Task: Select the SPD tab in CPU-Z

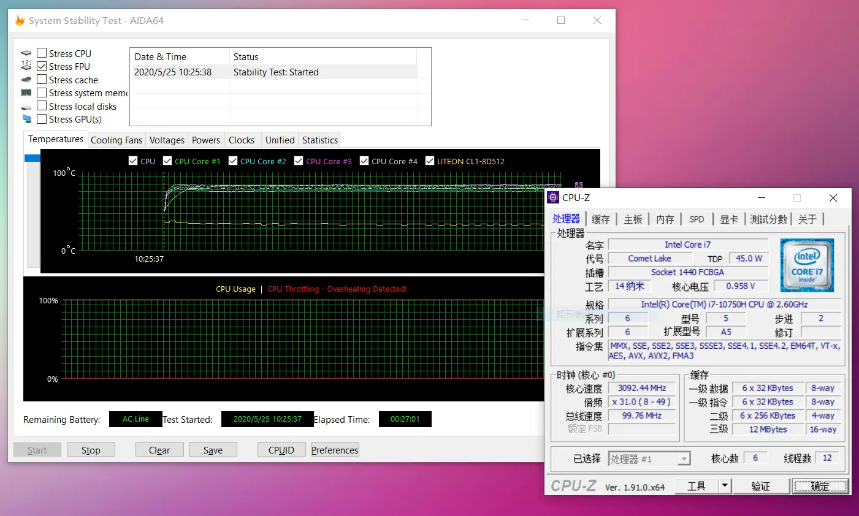Action: [x=697, y=219]
